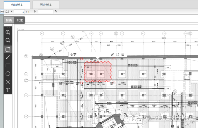Switch to 预览 preview mode

9,20
